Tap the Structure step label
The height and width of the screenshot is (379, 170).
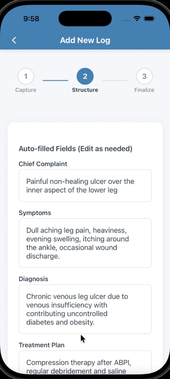(85, 90)
